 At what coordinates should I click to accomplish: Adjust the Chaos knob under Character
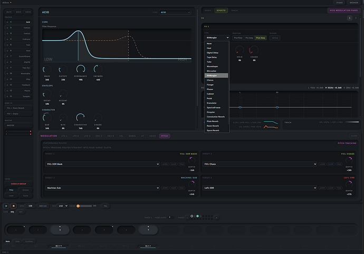[98, 118]
